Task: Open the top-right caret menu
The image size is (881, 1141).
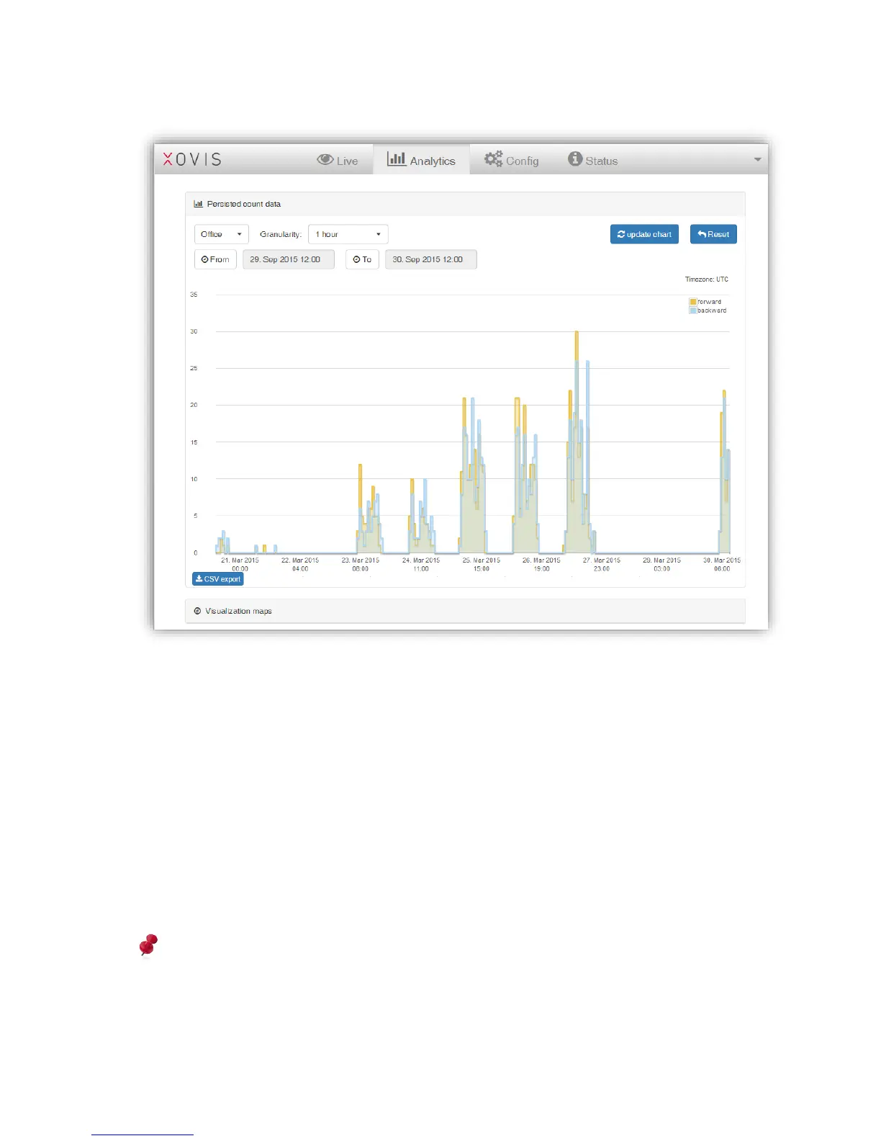Action: coord(757,160)
